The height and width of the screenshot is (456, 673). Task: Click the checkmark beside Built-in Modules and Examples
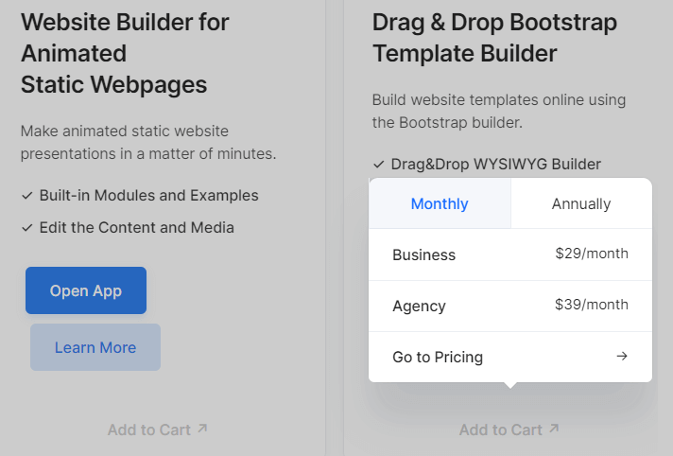[27, 196]
